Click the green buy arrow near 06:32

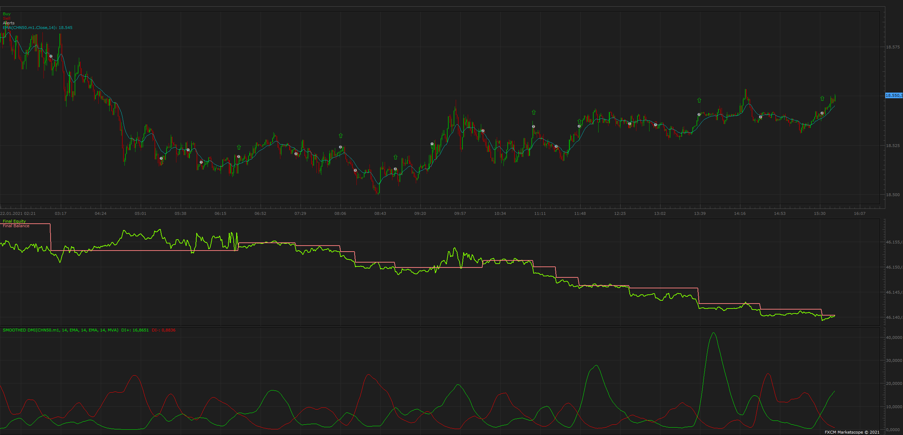click(x=239, y=147)
